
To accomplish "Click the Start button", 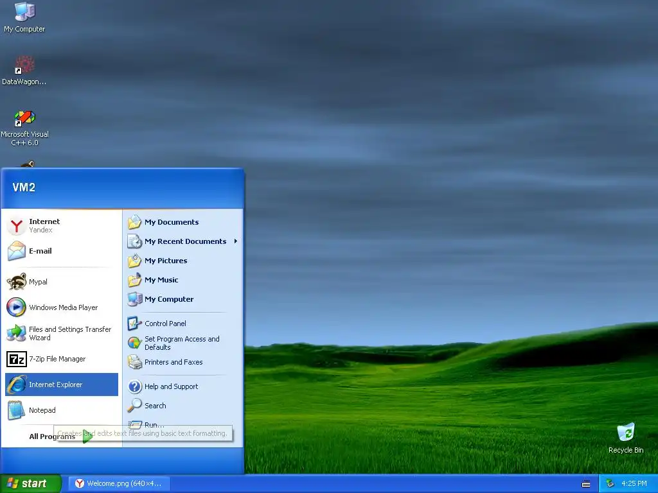I will tap(31, 483).
